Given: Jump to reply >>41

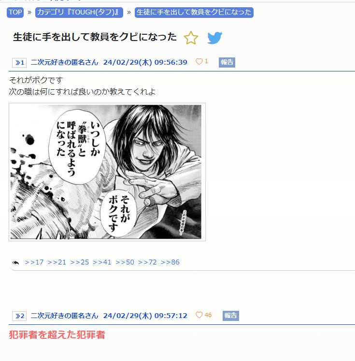Looking at the screenshot, I should (102, 262).
